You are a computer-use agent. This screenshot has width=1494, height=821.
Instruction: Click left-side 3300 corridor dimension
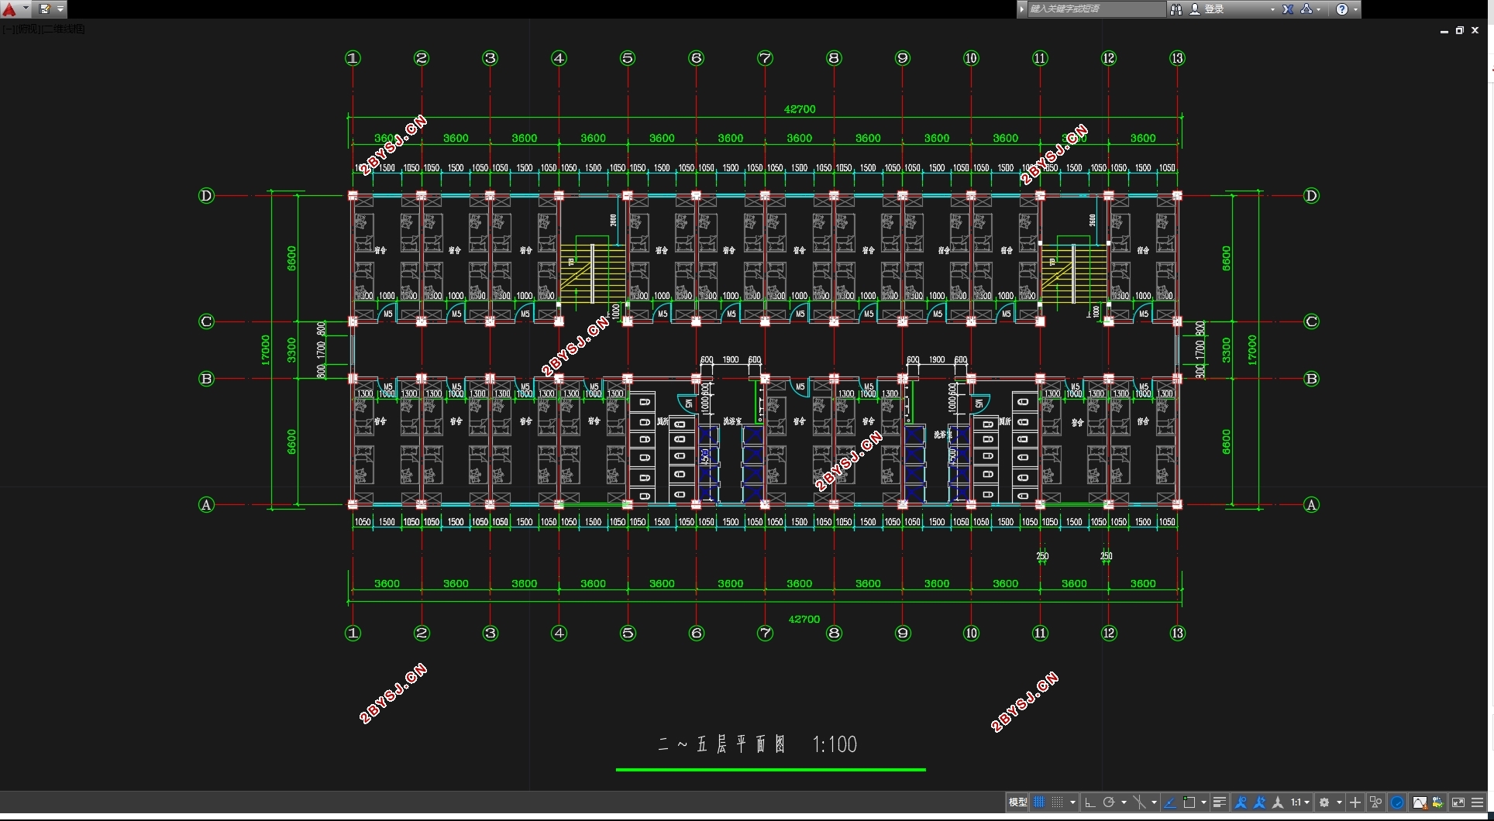[x=291, y=350]
